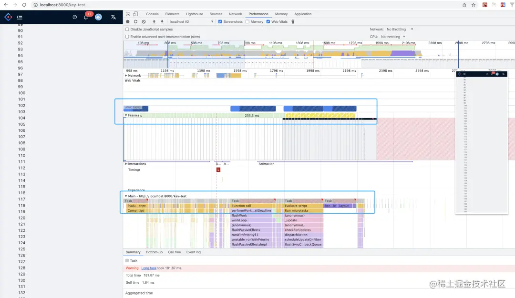515x298 pixels.
Task: Select the Summary tab
Action: click(x=133, y=252)
